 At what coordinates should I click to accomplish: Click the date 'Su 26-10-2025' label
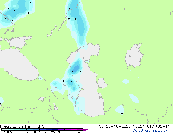(x=115, y=126)
